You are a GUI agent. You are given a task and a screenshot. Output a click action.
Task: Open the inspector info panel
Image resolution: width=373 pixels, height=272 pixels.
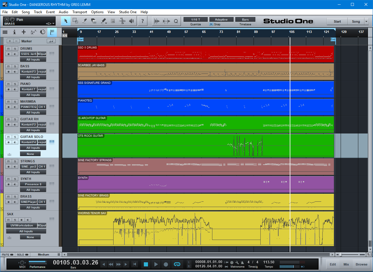(14, 32)
